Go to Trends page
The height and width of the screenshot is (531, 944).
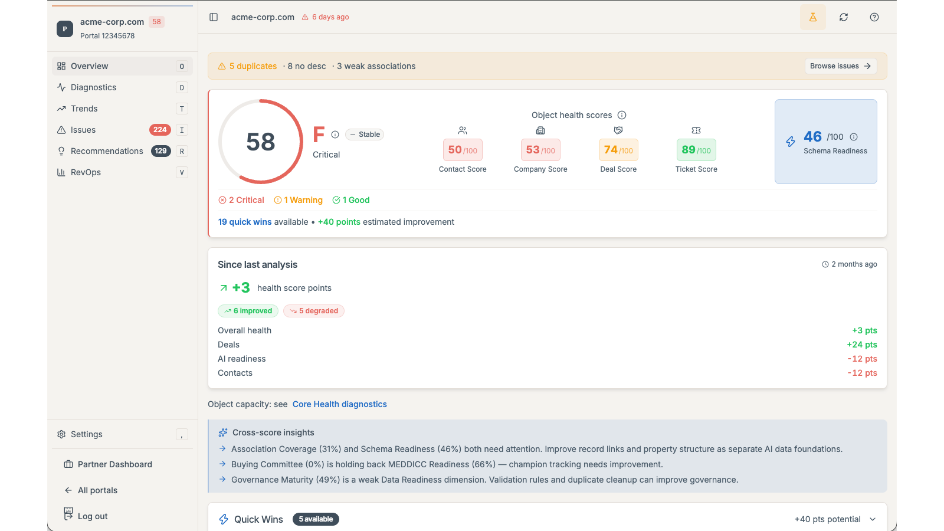122,109
